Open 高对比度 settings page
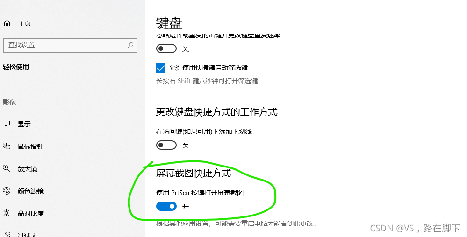467x237 pixels. point(31,214)
